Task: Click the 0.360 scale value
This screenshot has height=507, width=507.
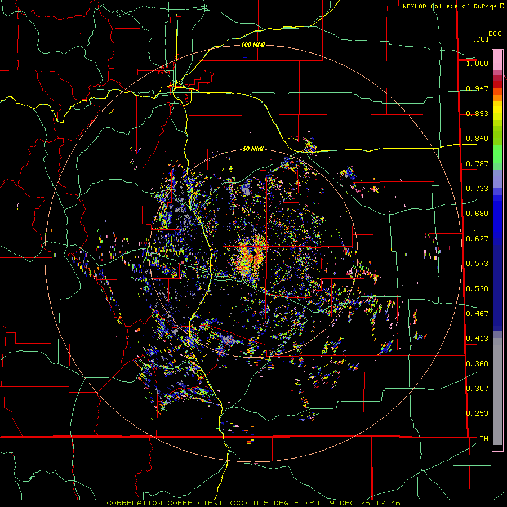Action: pyautogui.click(x=477, y=364)
